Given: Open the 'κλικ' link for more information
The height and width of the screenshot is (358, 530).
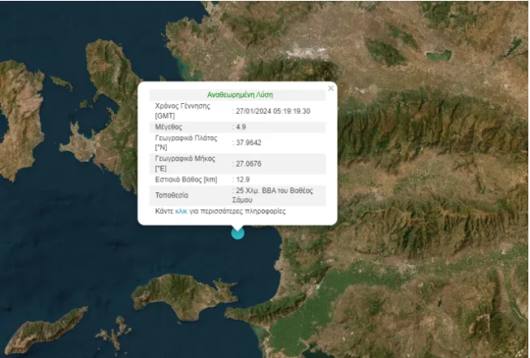Looking at the screenshot, I should pyautogui.click(x=181, y=211).
